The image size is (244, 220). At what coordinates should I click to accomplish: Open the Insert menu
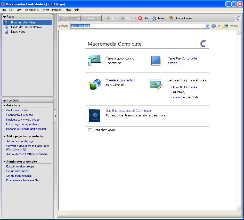[x=45, y=10]
